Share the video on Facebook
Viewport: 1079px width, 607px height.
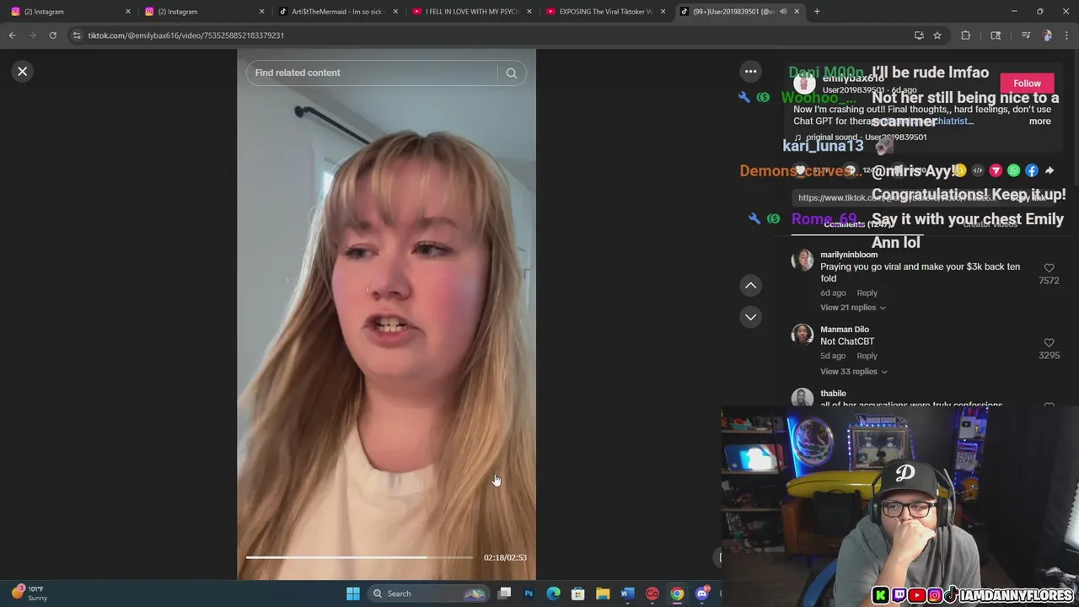pos(1032,170)
